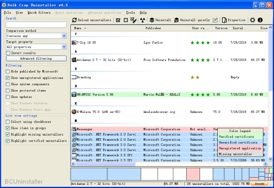
Task: Select the Messenger list row
Action: (x=169, y=129)
